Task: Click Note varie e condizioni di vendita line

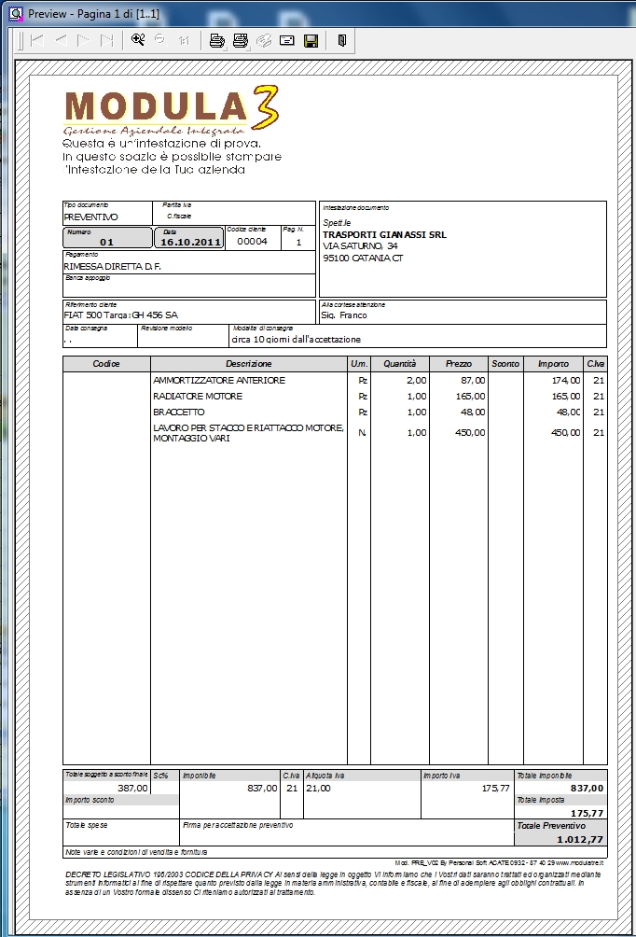Action: (x=335, y=852)
